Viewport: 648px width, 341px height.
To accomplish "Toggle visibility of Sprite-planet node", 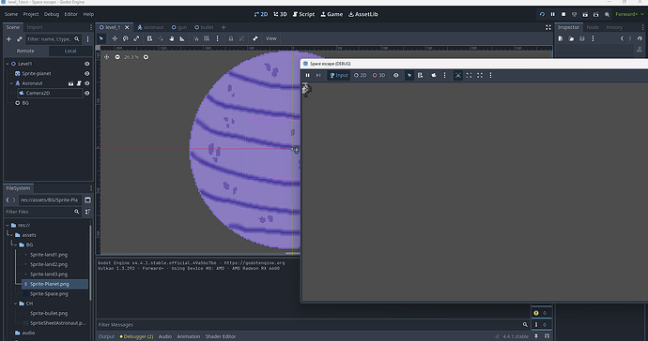I will (x=86, y=73).
